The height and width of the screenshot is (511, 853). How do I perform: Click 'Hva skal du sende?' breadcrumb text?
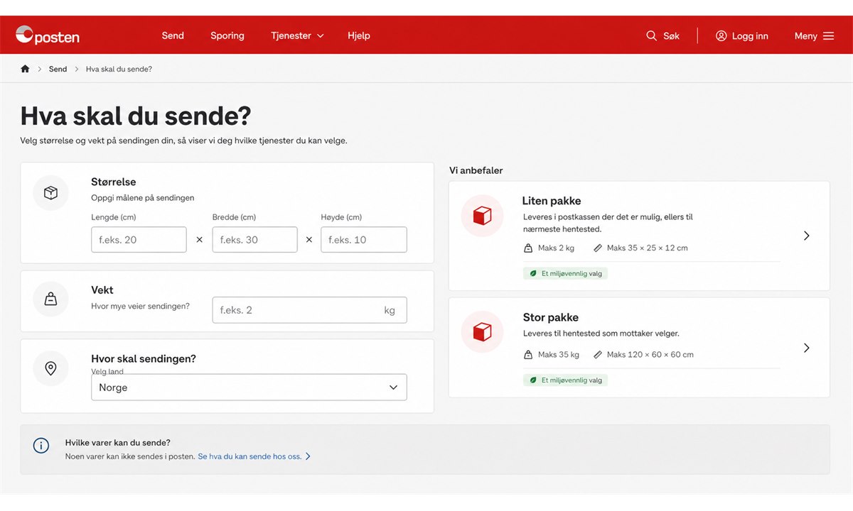click(119, 69)
